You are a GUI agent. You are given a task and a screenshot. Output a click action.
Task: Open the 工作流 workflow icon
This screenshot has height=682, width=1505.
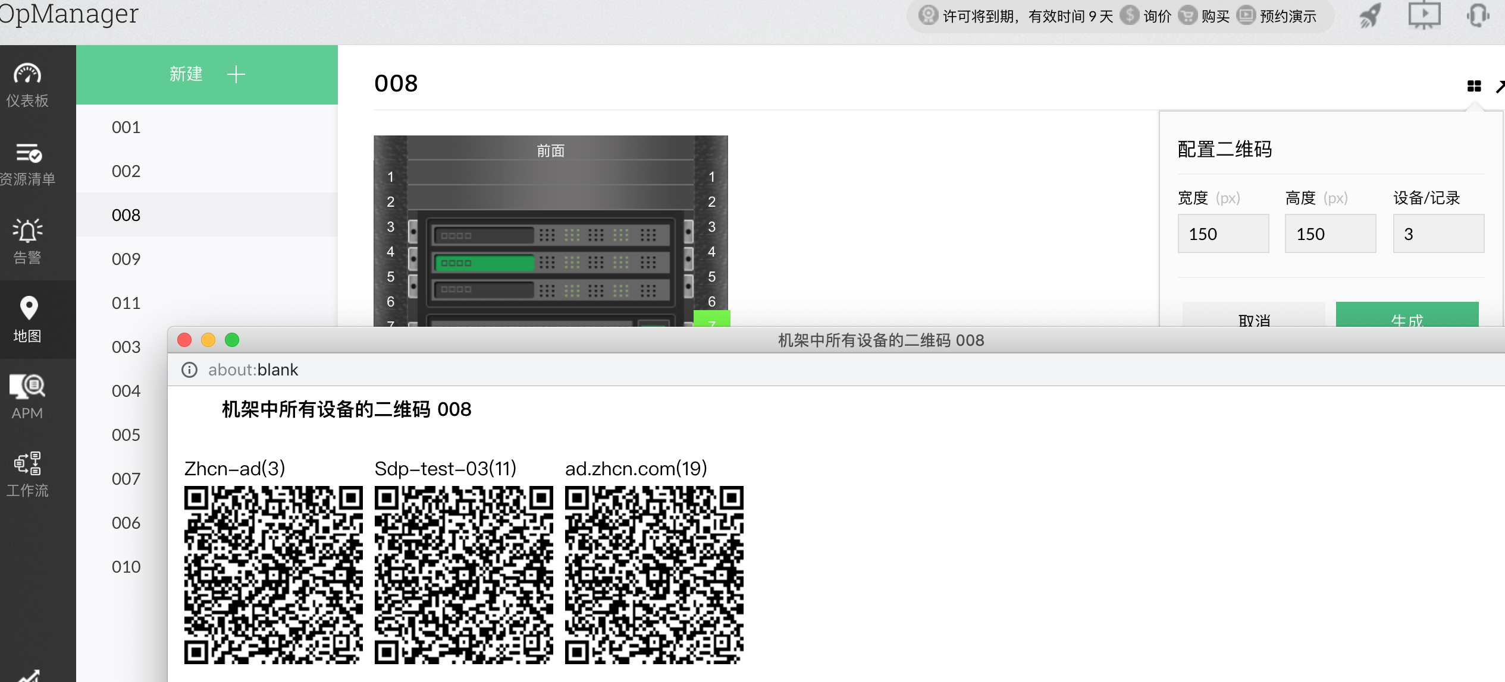(x=27, y=463)
